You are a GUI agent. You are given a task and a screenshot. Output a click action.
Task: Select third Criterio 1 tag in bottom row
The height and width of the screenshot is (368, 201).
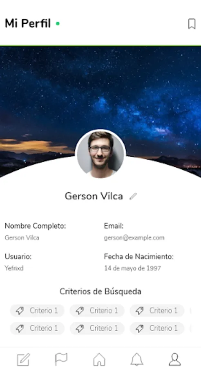tap(157, 328)
